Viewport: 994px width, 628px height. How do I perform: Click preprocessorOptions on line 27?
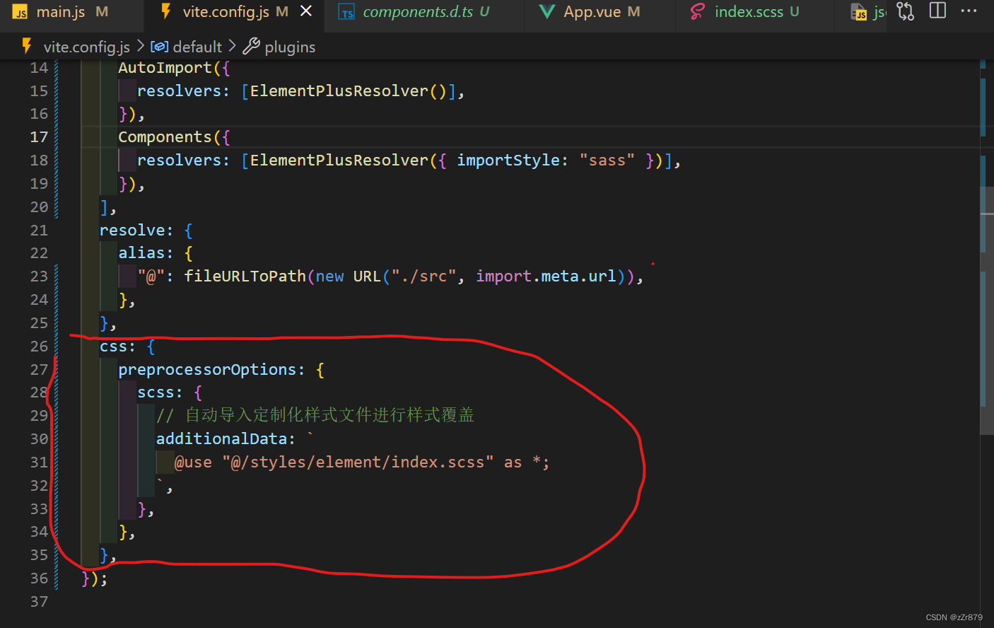[207, 370]
